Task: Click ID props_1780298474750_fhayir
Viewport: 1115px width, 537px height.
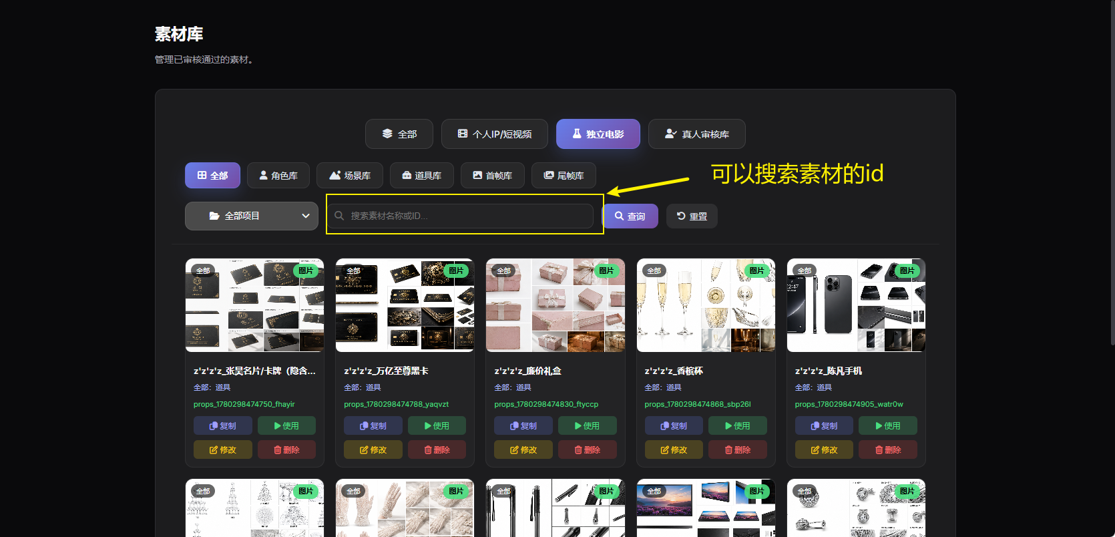Action: point(244,404)
